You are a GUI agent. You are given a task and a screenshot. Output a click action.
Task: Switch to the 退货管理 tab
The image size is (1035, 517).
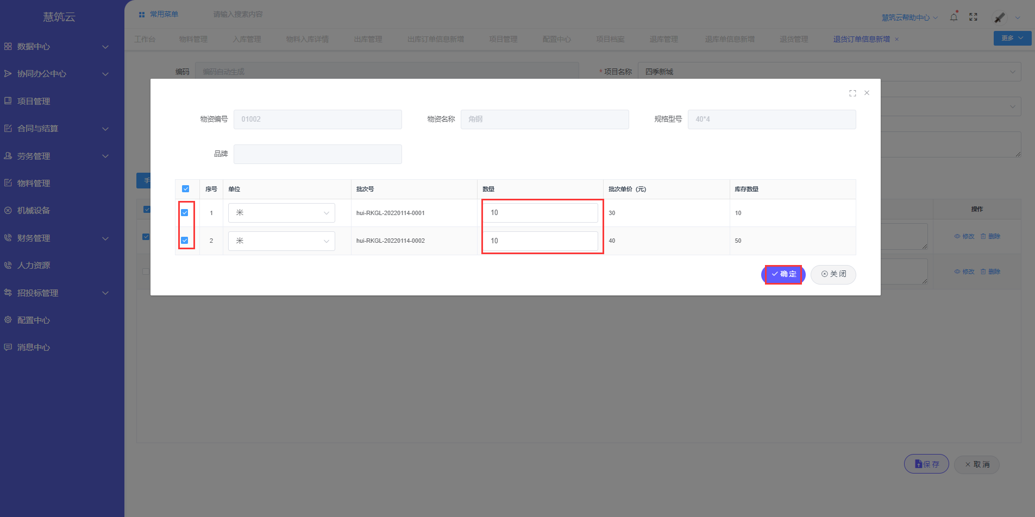(x=794, y=39)
